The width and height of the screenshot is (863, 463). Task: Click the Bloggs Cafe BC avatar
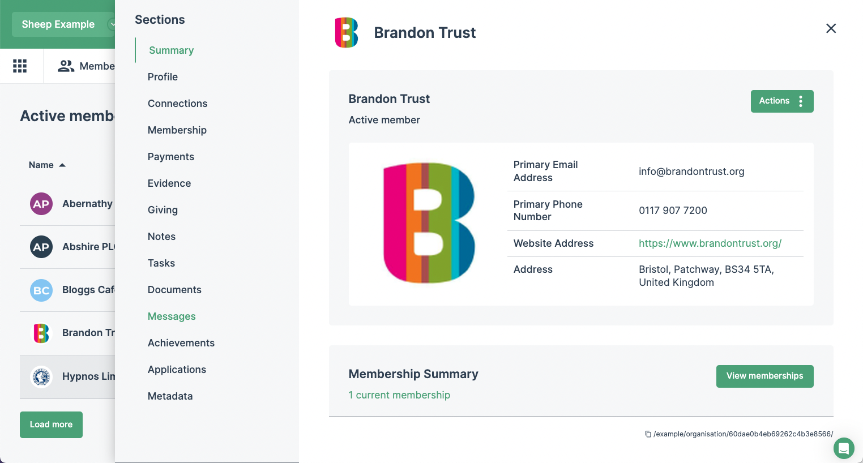[41, 290]
